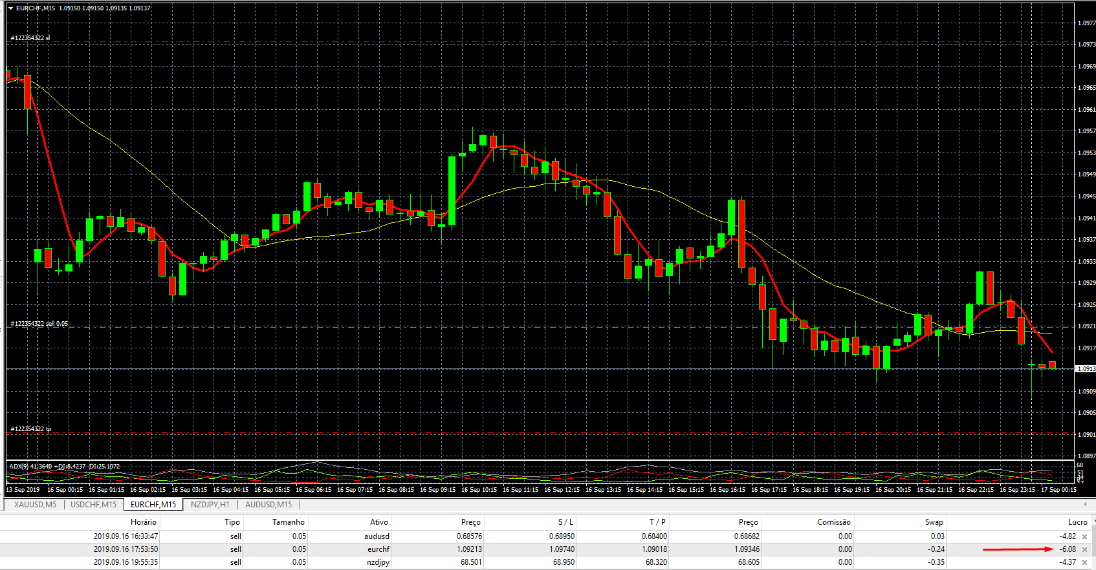Click the profit value -4.37

click(1068, 562)
